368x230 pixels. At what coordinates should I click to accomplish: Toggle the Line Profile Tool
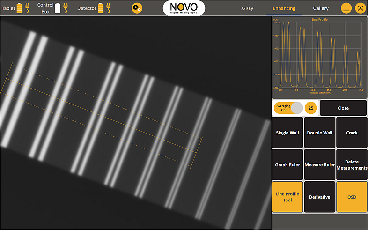click(287, 197)
